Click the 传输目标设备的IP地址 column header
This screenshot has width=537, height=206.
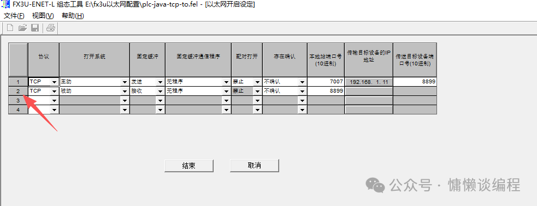point(369,60)
